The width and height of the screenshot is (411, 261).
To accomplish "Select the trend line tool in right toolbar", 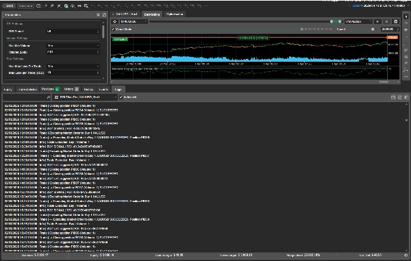I will click(x=406, y=50).
